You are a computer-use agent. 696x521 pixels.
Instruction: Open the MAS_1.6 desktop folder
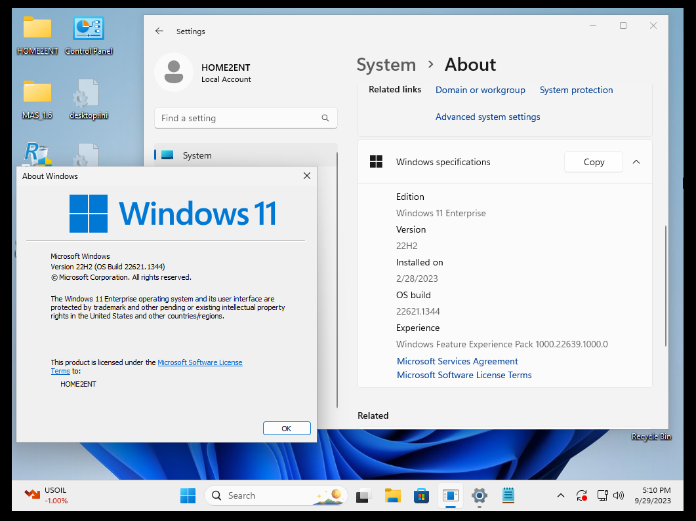tap(37, 100)
